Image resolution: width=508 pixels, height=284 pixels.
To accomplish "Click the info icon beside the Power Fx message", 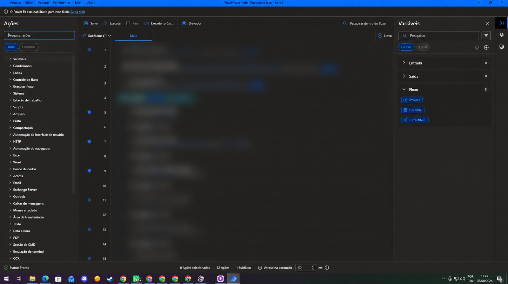I will tap(6, 12).
